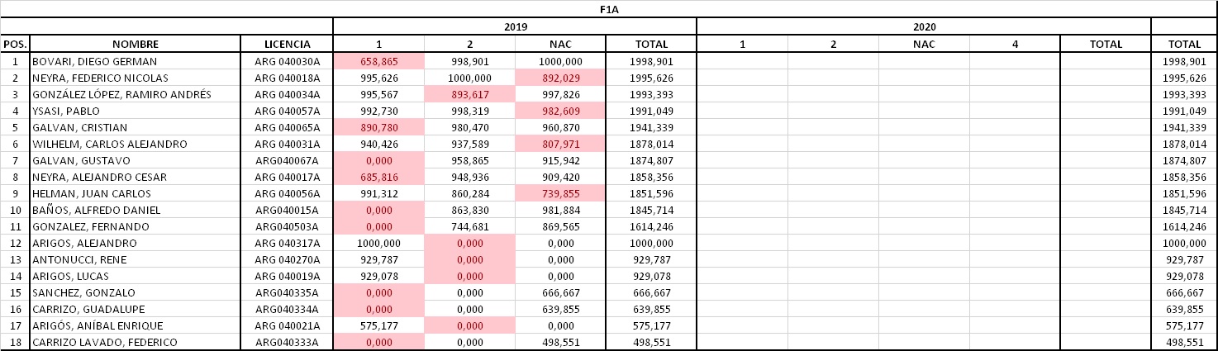Click licence ARG 040018A cell
The width and height of the screenshot is (1218, 351).
pyautogui.click(x=288, y=78)
